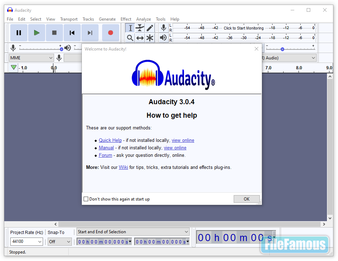
Task: Open the File menu
Action: pyautogui.click(x=10, y=19)
